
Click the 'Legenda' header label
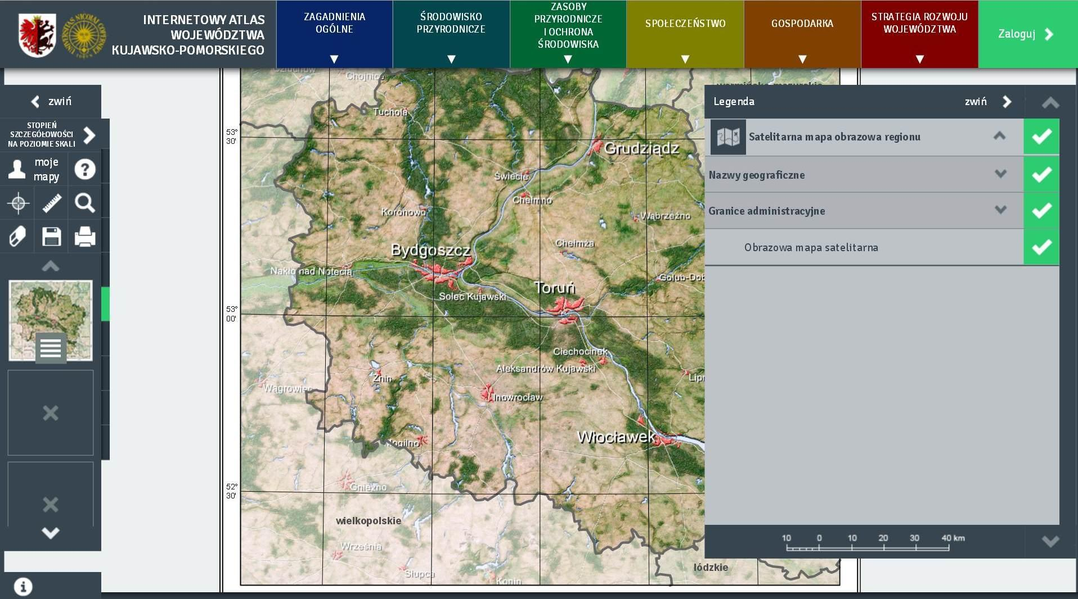point(734,102)
